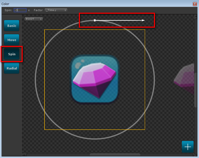Image resolution: width=199 pixels, height=158 pixels.
Task: Close the Color window
Action: (195, 4)
